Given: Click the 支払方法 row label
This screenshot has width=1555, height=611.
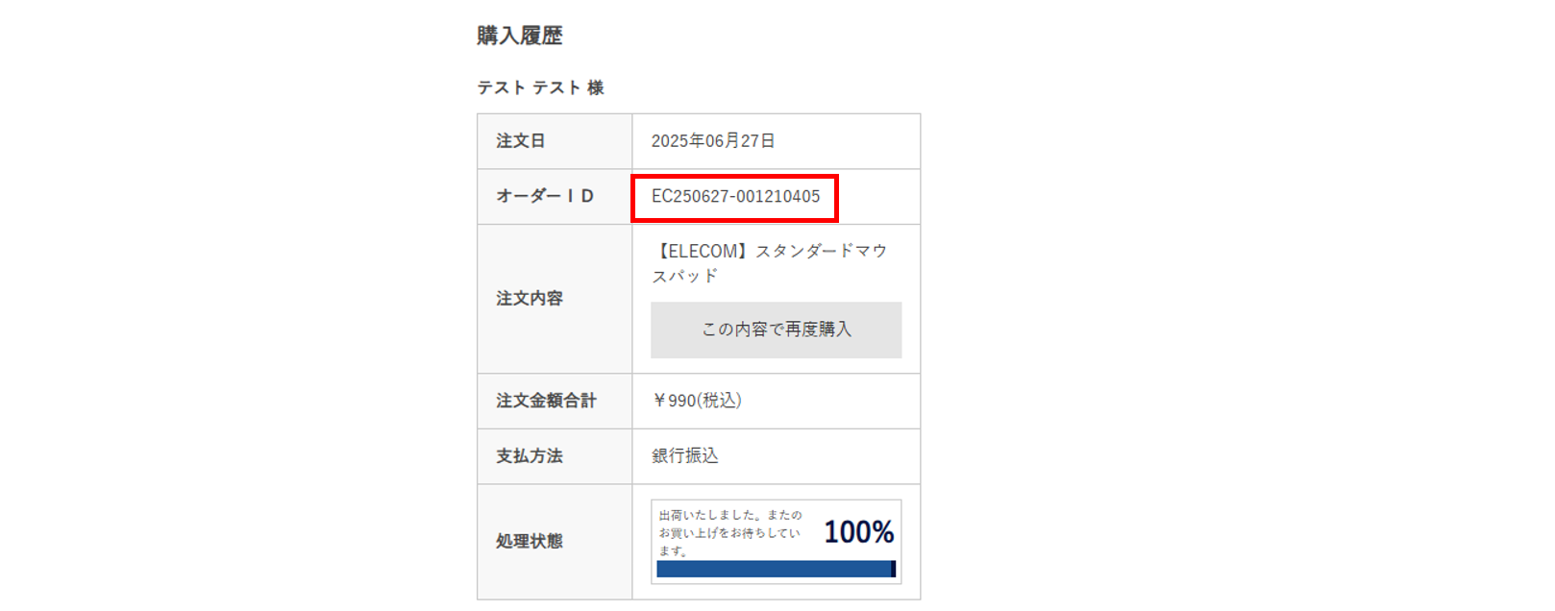Looking at the screenshot, I should point(530,455).
